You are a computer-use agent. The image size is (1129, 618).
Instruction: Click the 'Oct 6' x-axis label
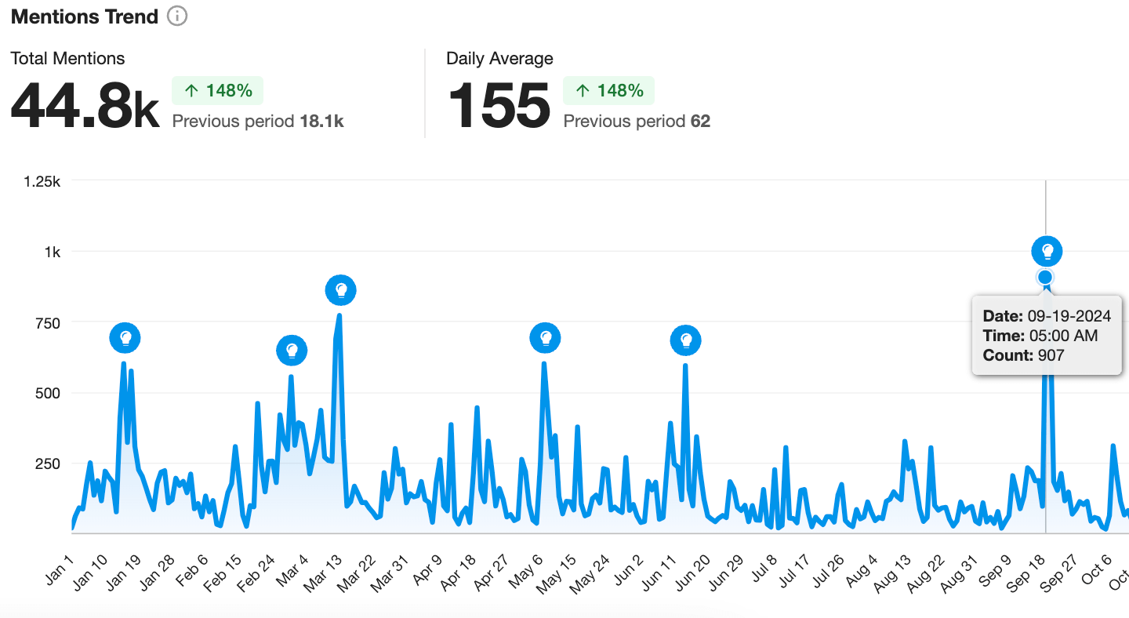[1095, 569]
